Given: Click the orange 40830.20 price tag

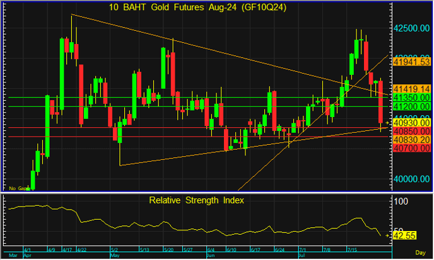Looking at the screenshot, I should [x=410, y=139].
